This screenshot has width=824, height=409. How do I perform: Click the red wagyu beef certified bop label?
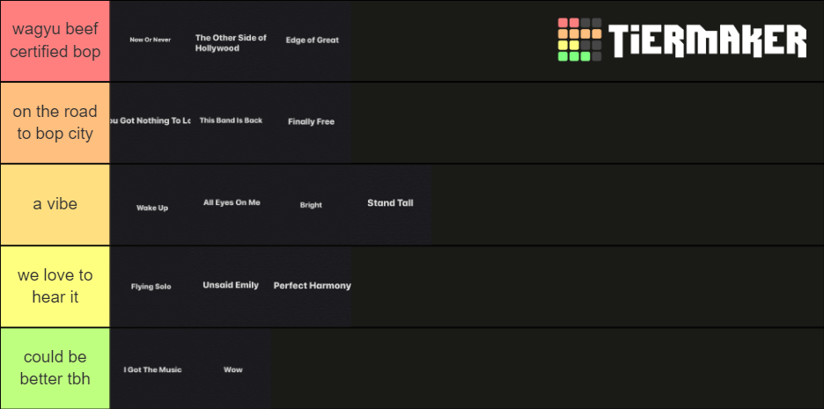[x=55, y=41]
